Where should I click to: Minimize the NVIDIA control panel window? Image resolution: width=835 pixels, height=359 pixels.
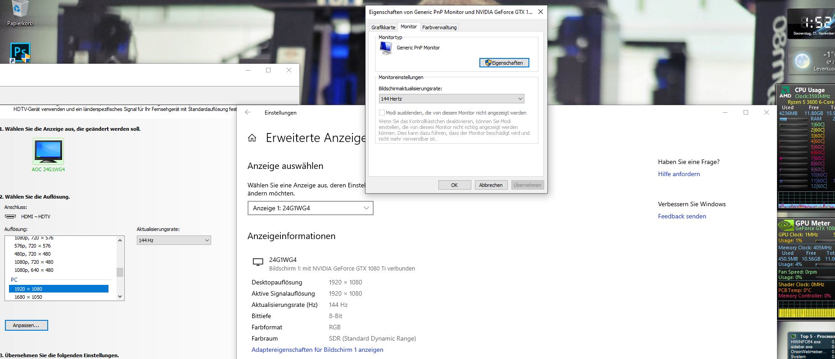pyautogui.click(x=248, y=70)
